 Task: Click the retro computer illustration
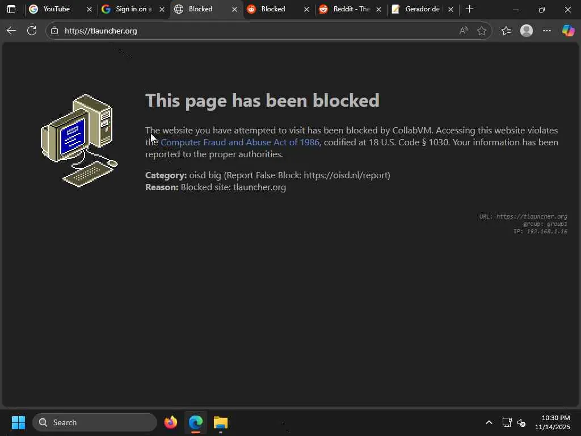(x=79, y=141)
